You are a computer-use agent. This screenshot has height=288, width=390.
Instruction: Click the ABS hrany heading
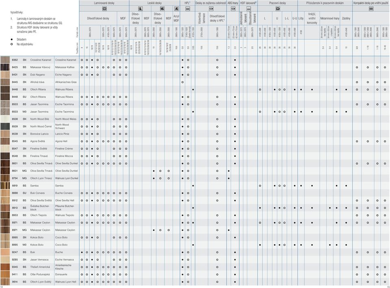[x=233, y=3]
